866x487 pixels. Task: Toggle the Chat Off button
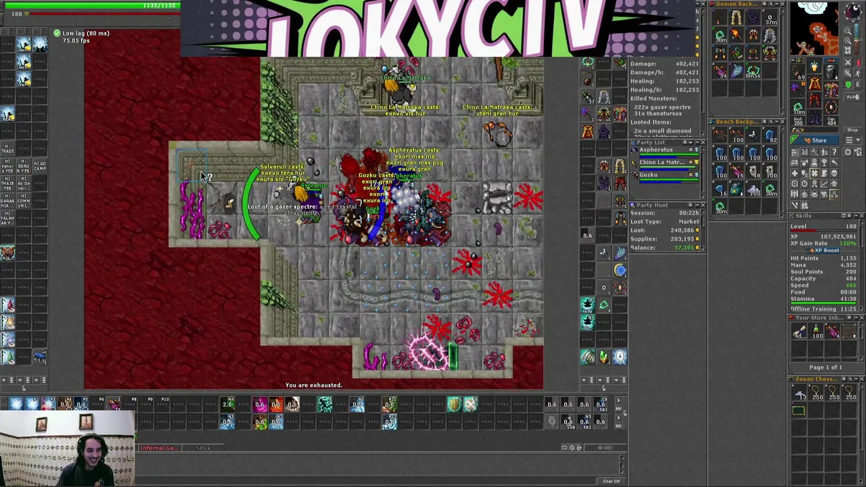pos(611,481)
